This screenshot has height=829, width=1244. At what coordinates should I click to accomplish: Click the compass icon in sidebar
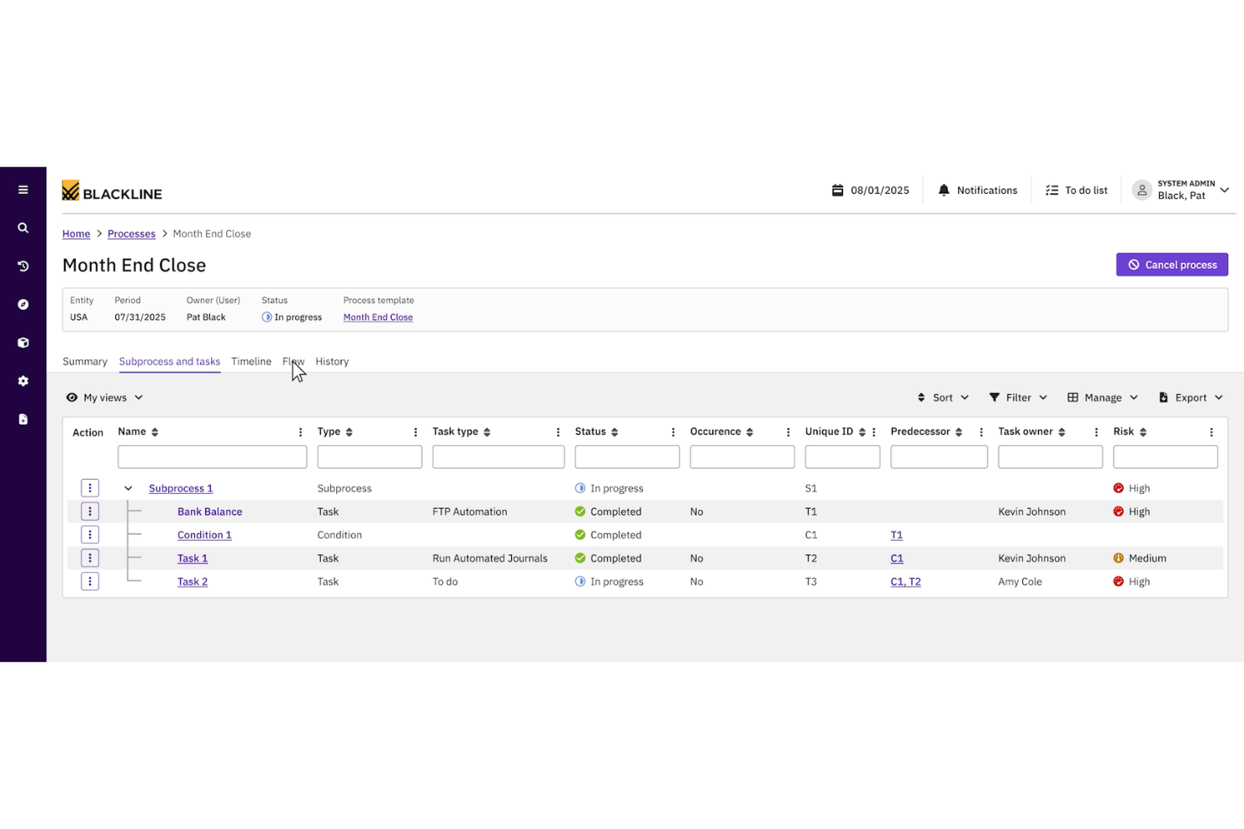pos(23,304)
